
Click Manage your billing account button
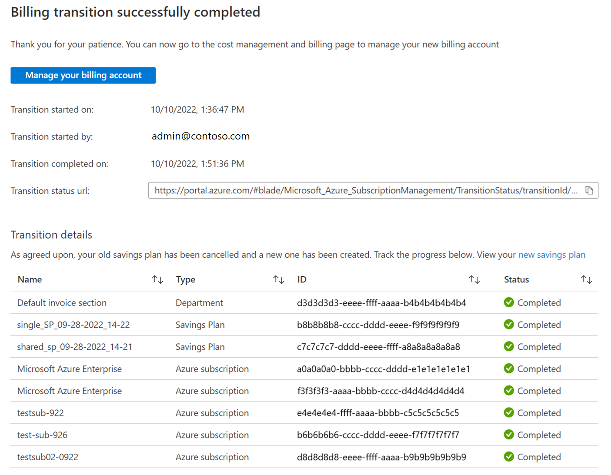(83, 75)
